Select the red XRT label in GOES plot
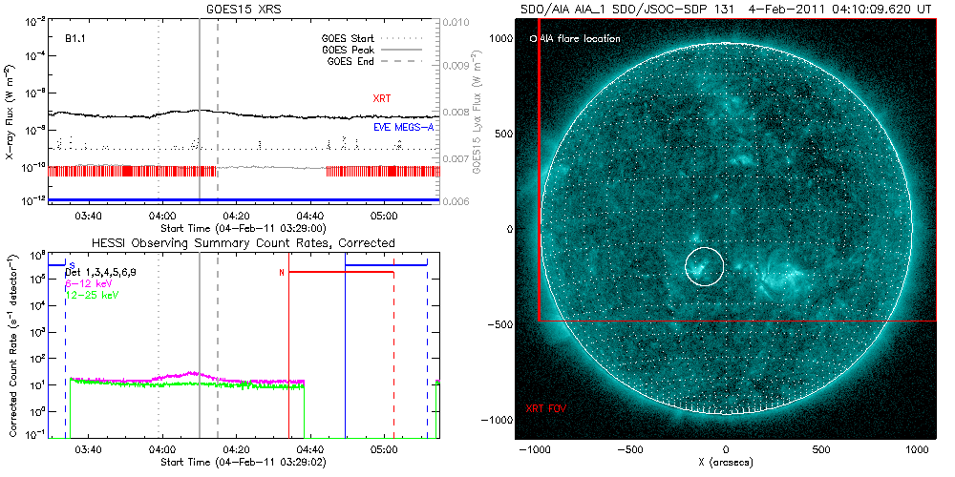The width and height of the screenshot is (955, 477). pos(381,98)
